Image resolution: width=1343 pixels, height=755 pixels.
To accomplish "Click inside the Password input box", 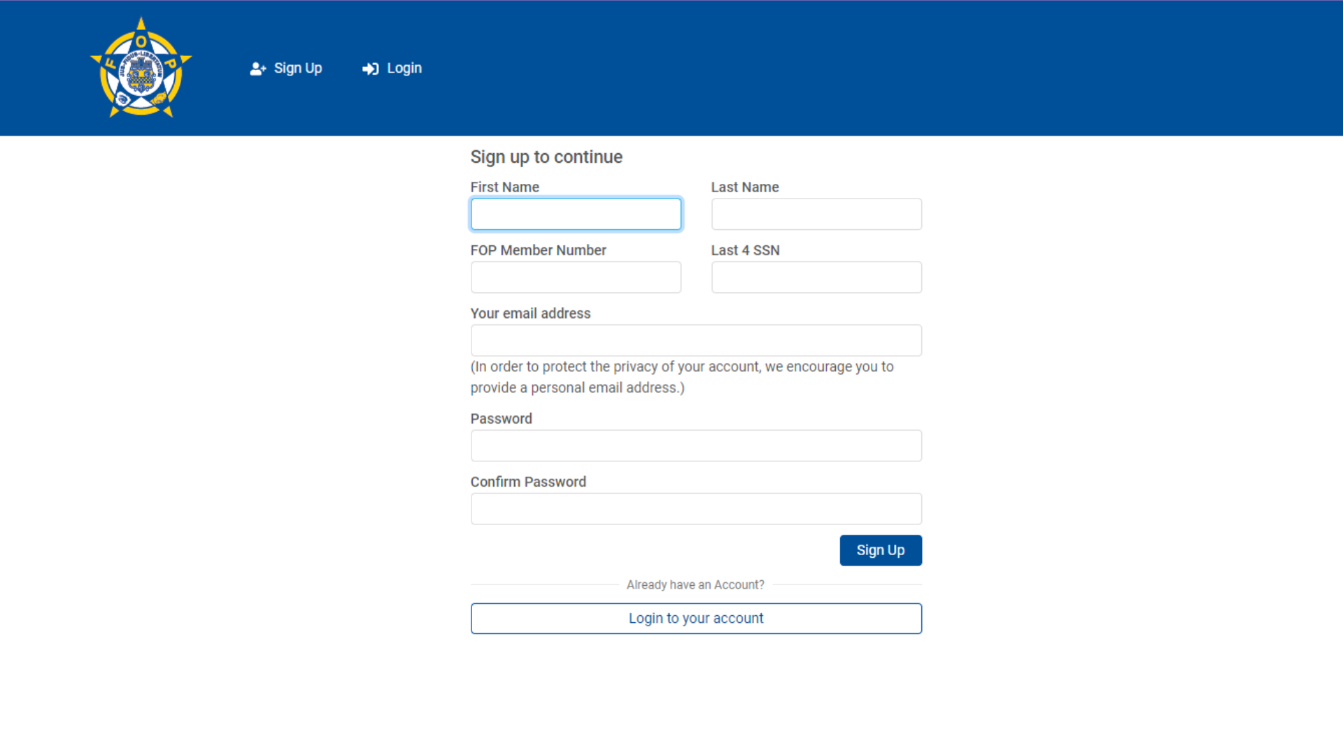I will pos(696,446).
